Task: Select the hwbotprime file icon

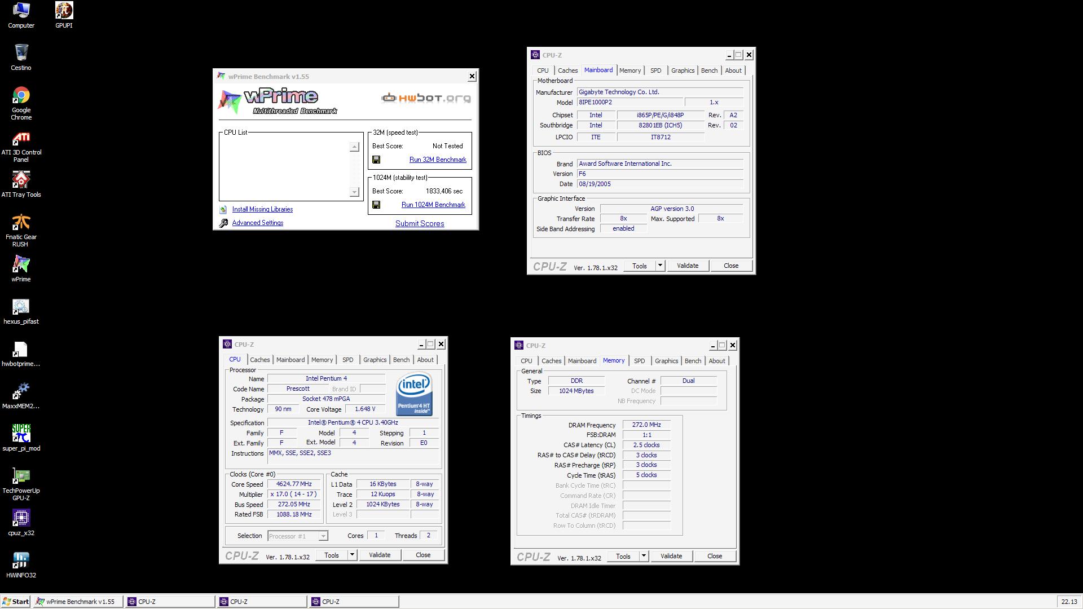Action: (x=21, y=354)
